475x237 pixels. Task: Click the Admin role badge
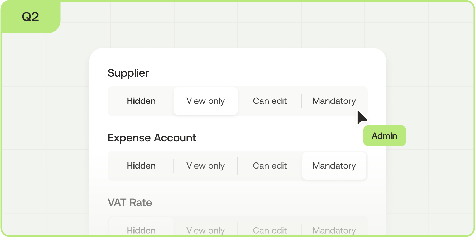[384, 136]
